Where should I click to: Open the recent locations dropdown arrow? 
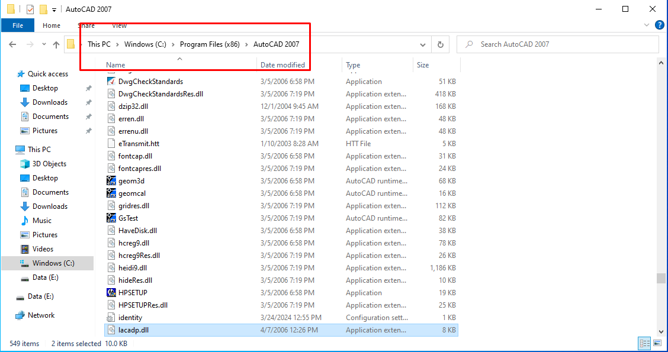(43, 44)
